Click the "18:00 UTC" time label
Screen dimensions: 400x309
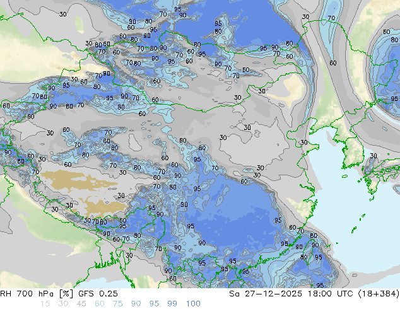(331, 294)
